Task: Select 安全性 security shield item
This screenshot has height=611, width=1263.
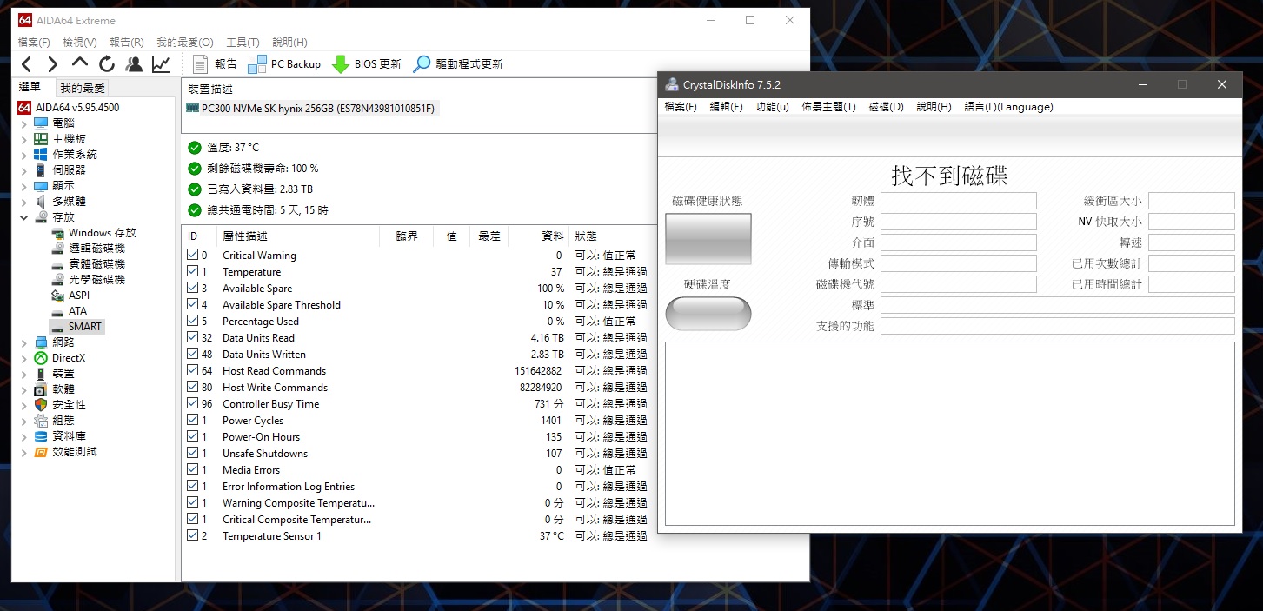Action: 60,405
